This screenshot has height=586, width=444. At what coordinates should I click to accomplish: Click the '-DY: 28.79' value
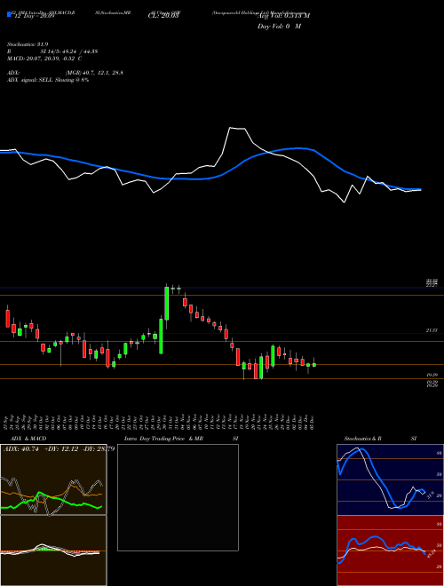click(99, 449)
